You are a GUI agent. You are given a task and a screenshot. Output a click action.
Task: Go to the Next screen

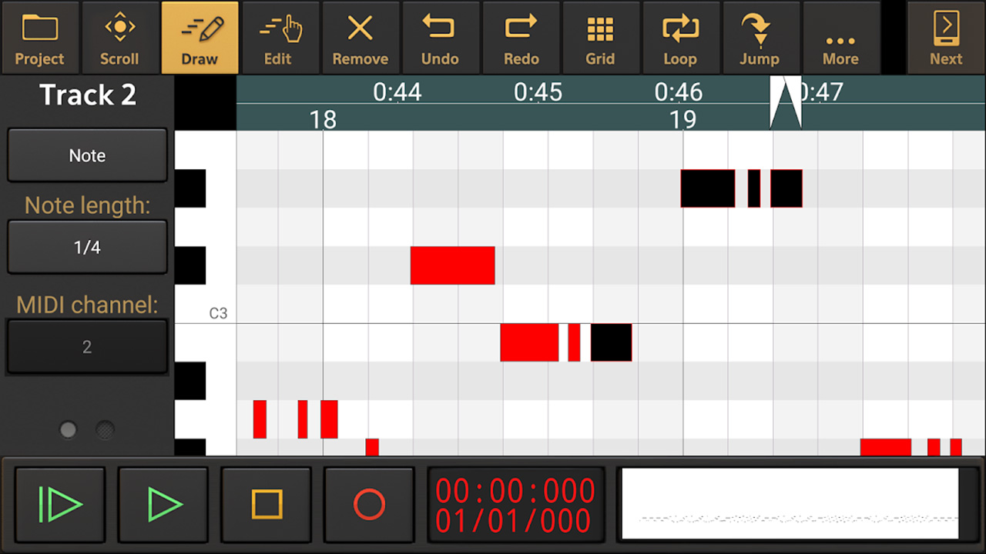(x=945, y=37)
